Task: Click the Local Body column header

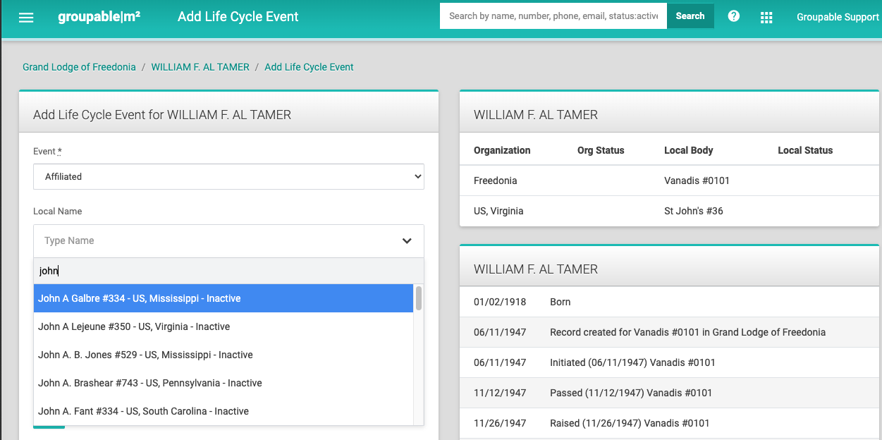Action: [689, 150]
